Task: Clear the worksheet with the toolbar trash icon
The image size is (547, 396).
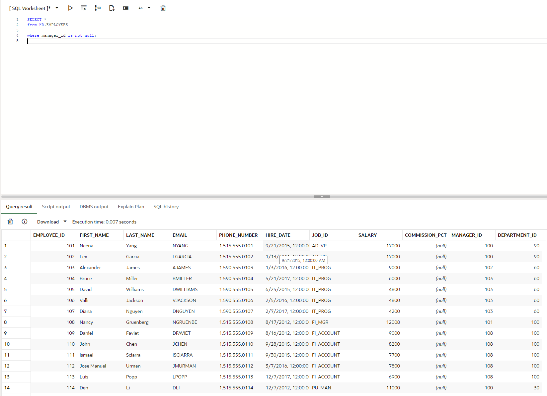Action: click(x=163, y=8)
